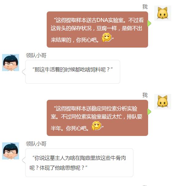Click the smiley emoji in the isotope lab message
This screenshot has width=173, height=186.
point(96,126)
